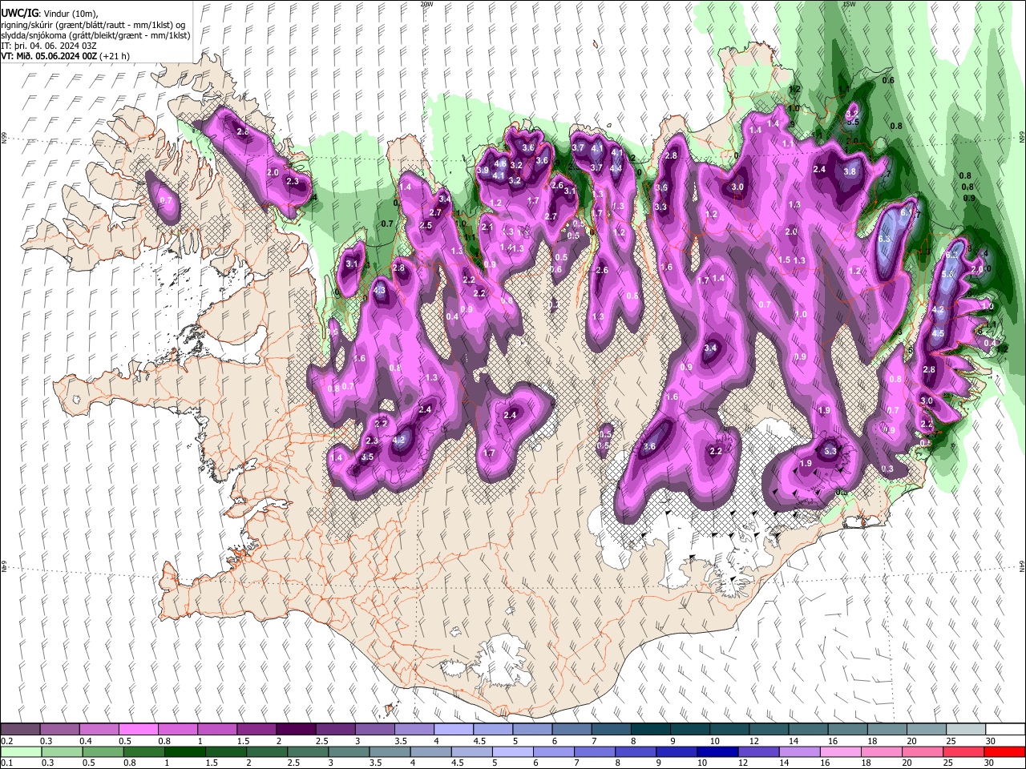Click the lightest green 0.1 swatch in the lower legend
The image size is (1026, 769).
coord(20,751)
